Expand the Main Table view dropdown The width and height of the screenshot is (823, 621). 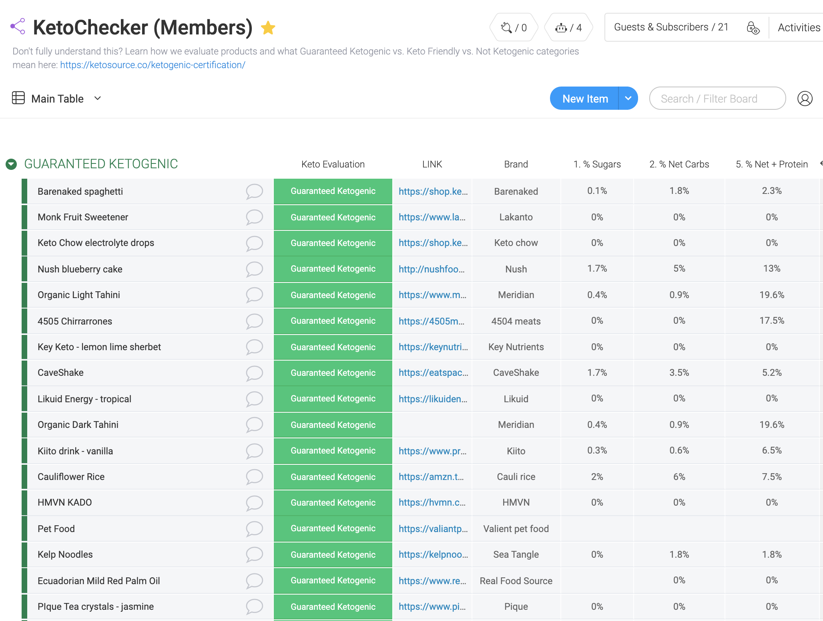pos(98,98)
